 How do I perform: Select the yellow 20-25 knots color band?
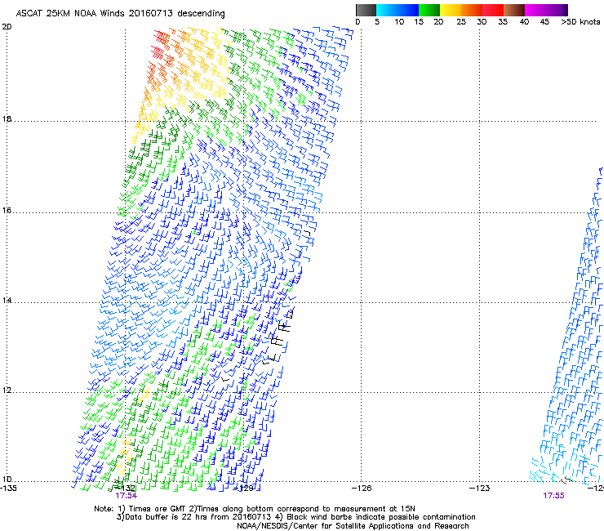tap(451, 10)
